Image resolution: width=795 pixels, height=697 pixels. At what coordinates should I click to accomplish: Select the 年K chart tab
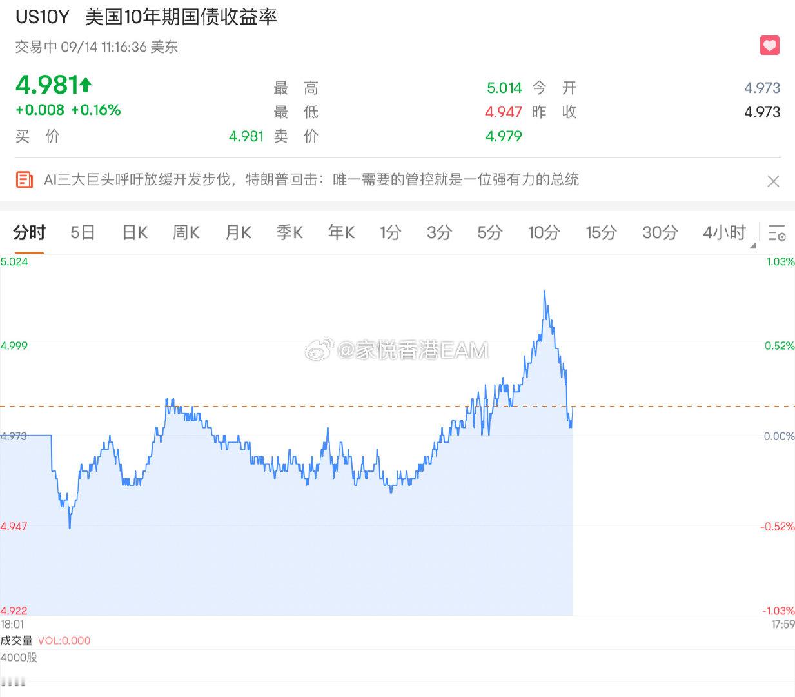coord(341,232)
